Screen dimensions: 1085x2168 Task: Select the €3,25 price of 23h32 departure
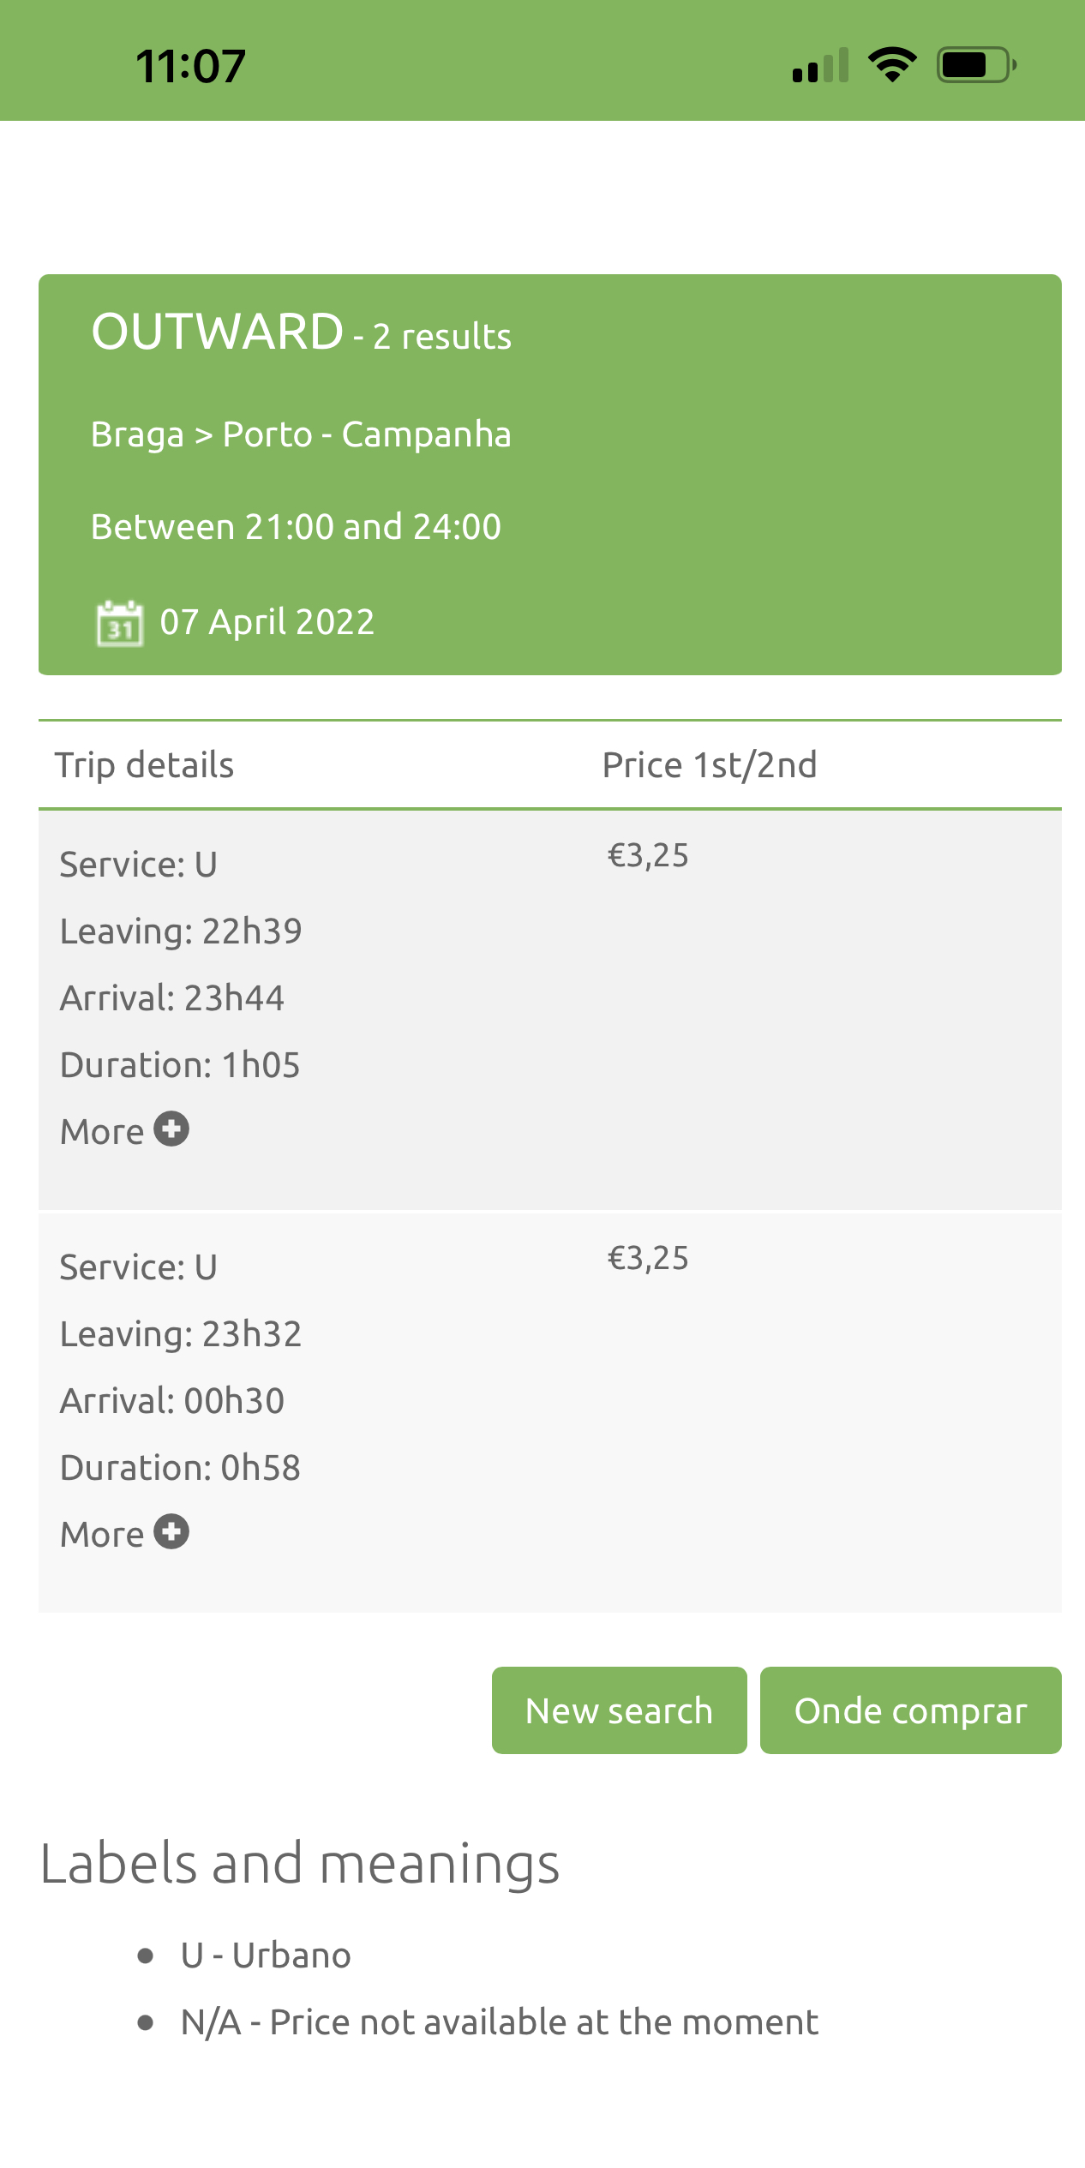pos(648,1258)
